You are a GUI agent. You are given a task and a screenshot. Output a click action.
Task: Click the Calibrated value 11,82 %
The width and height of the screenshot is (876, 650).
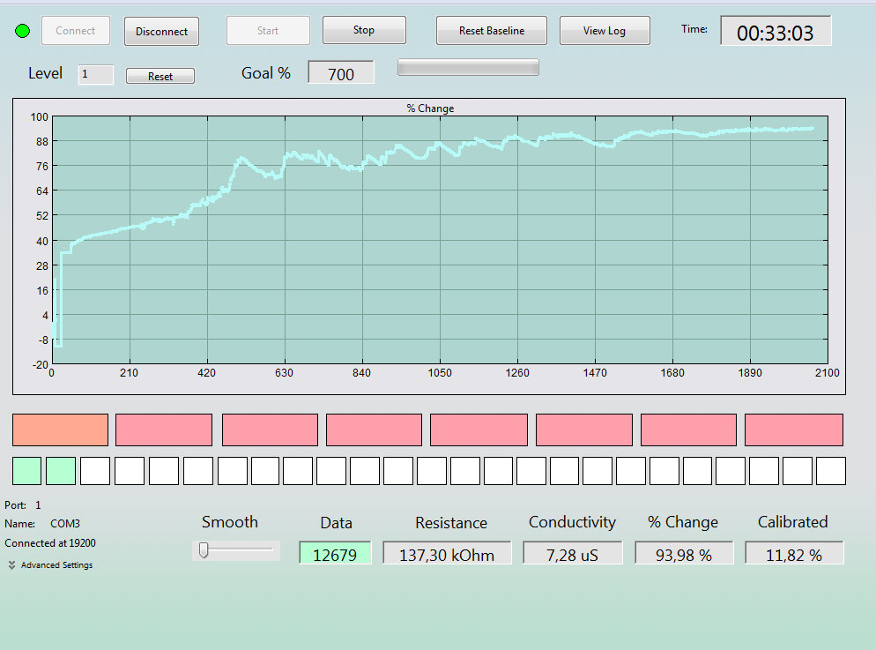tap(794, 554)
